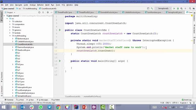This screenshot has height=110, width=196.
Task: Click run gutter icon next to main method
Action: pyautogui.click(x=60, y=61)
